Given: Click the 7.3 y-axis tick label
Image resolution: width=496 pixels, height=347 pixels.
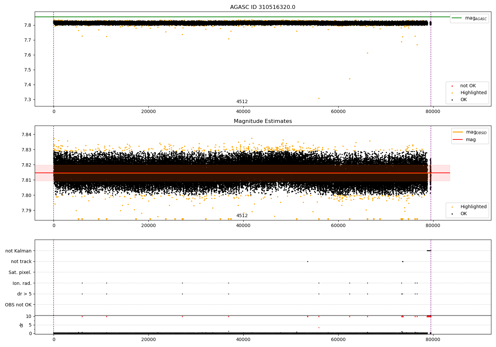Looking at the screenshot, I should 27,100.
